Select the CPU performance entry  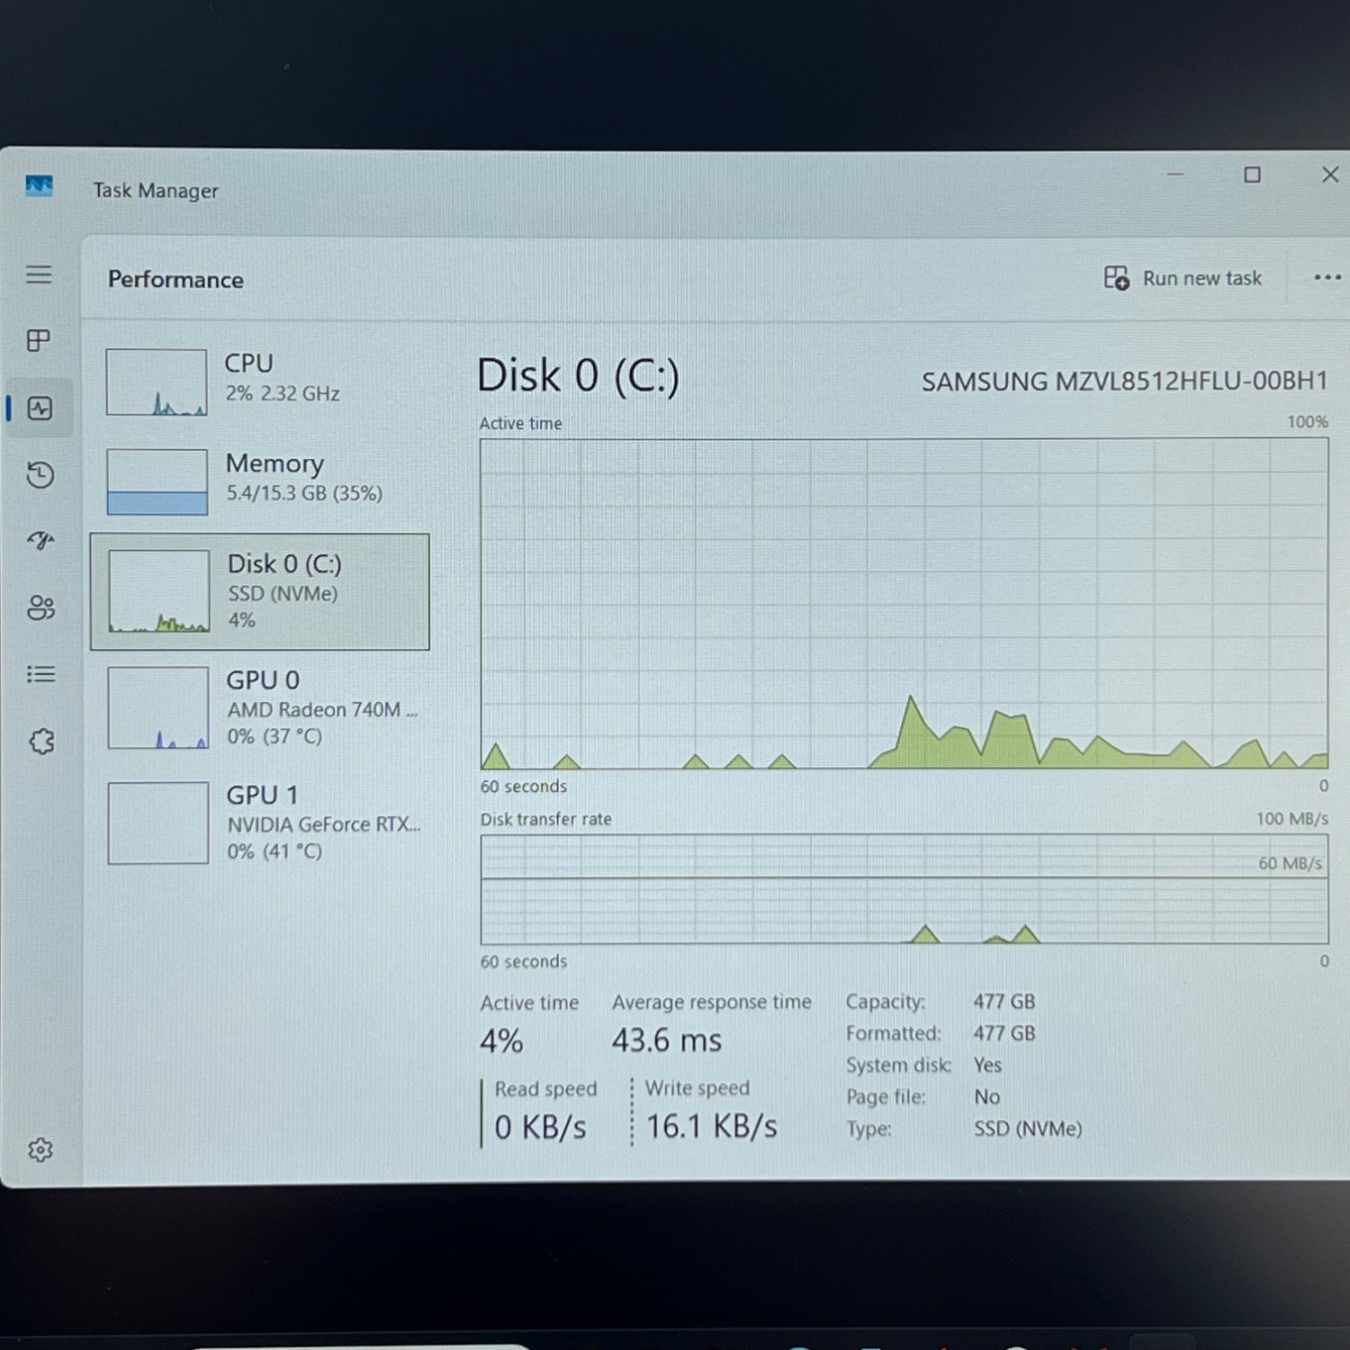[x=259, y=382]
